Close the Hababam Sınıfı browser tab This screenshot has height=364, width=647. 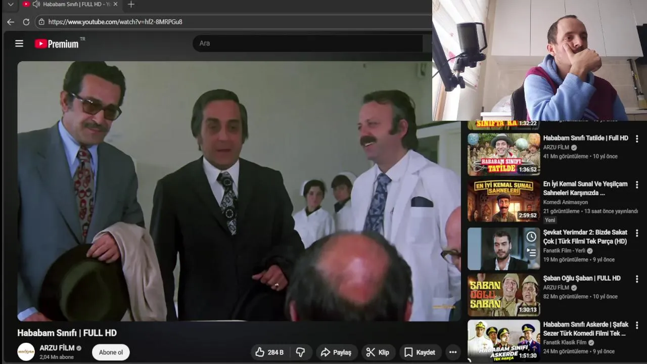(x=115, y=4)
